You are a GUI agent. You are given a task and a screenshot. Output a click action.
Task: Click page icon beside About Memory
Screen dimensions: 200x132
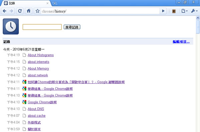click(x=24, y=68)
